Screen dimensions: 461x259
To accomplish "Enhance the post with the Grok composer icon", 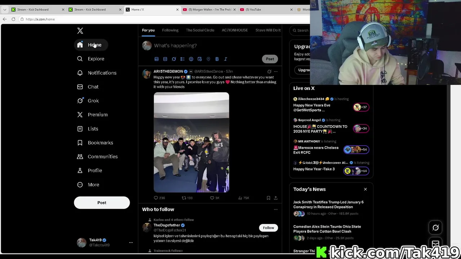I will (x=174, y=59).
